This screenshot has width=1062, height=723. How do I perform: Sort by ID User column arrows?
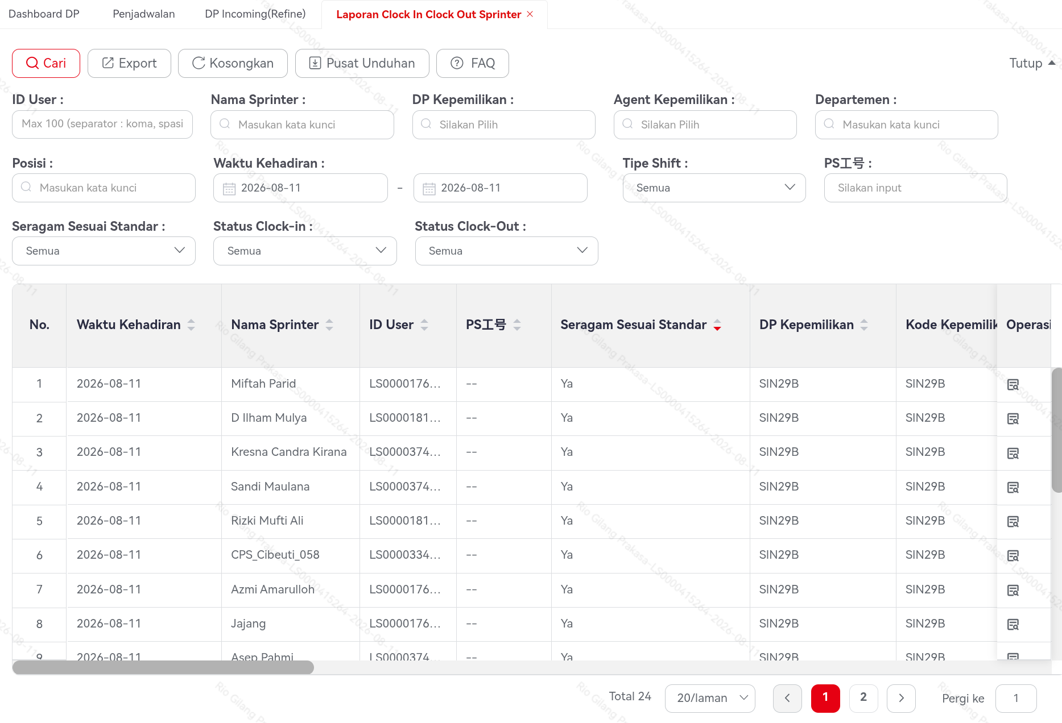tap(424, 325)
